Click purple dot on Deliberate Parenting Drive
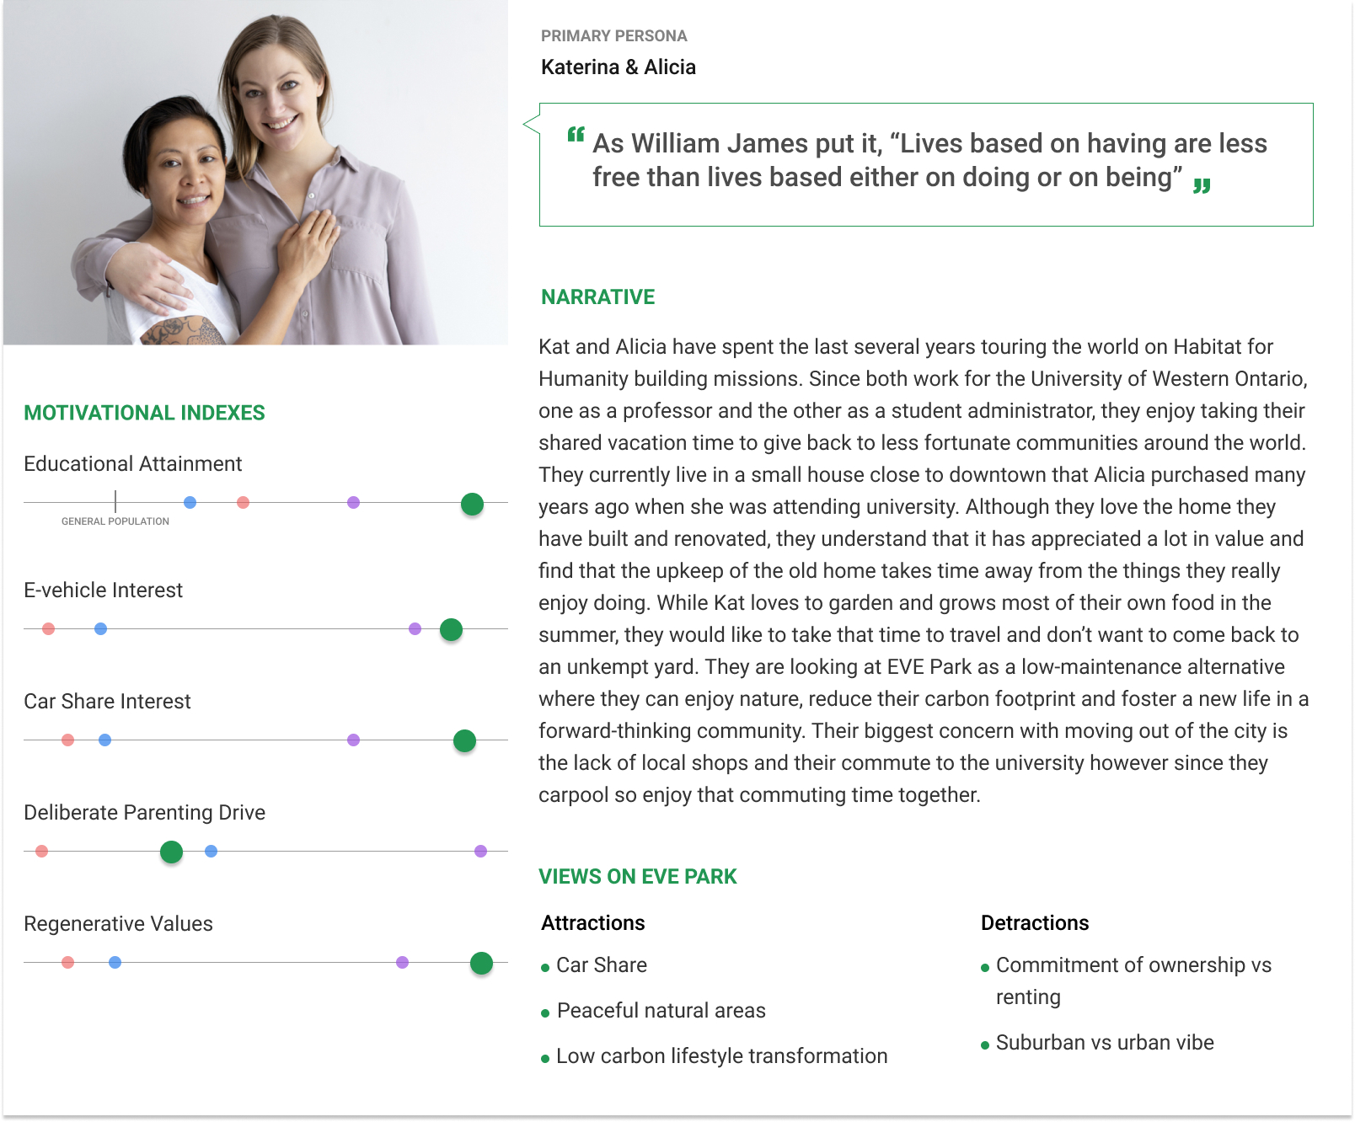The image size is (1355, 1122). click(480, 852)
